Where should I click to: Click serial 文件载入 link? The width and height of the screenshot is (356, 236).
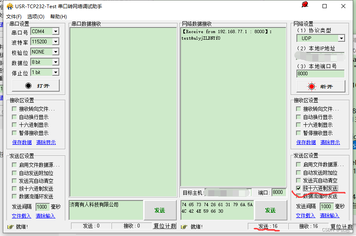(21, 216)
